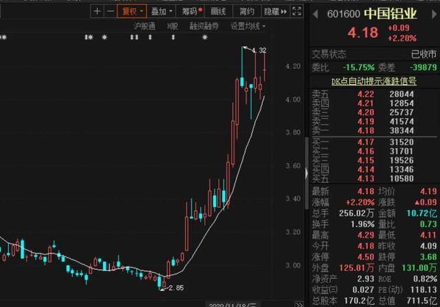Image resolution: width=440 pixels, height=307 pixels.
Task: Select the 融资融券 tab
Action: pos(204,26)
